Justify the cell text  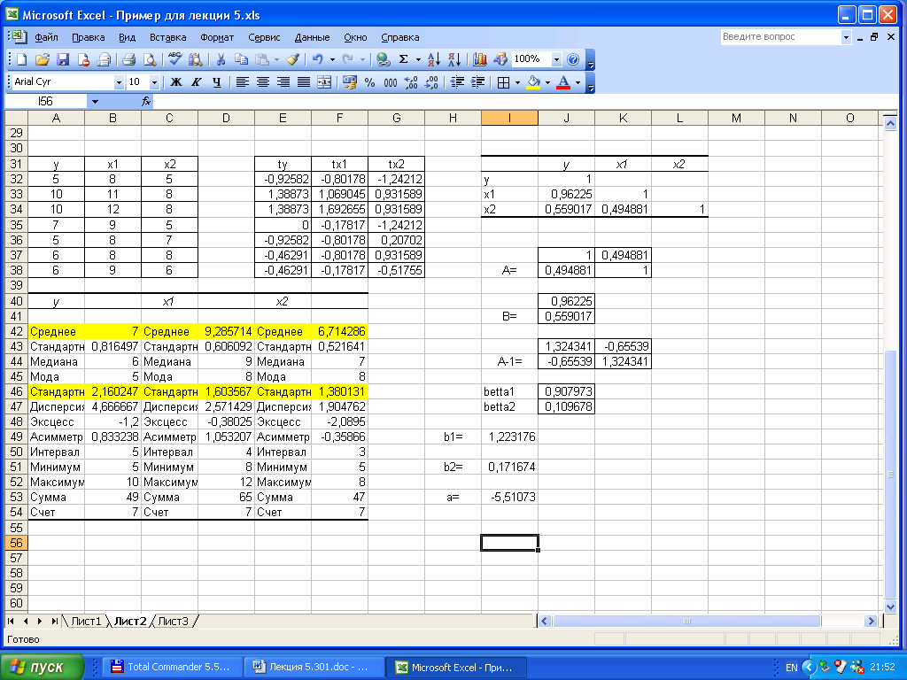click(304, 82)
